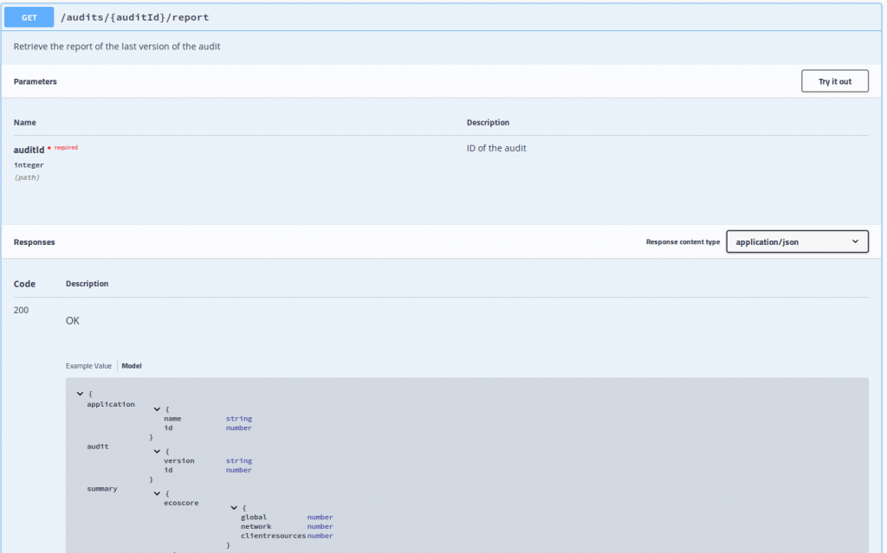Image resolution: width=887 pixels, height=553 pixels.
Task: Click the (path) location label
Action: 27,177
